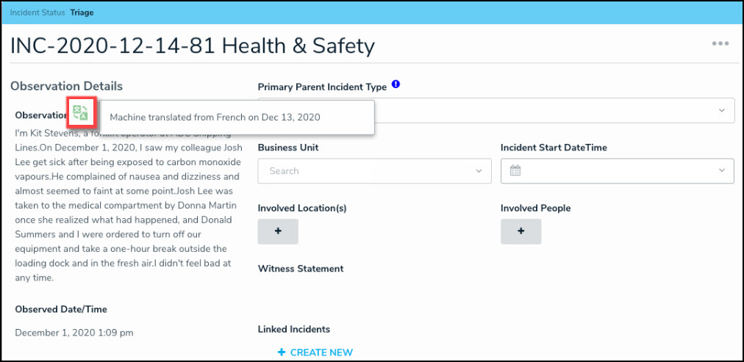The height and width of the screenshot is (362, 744).
Task: Click the CREATE NEW linked incident link
Action: pyautogui.click(x=321, y=352)
